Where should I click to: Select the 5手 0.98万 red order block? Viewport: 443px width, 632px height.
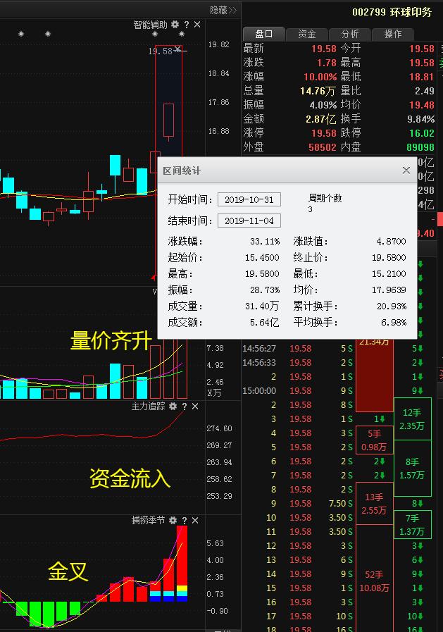point(374,440)
